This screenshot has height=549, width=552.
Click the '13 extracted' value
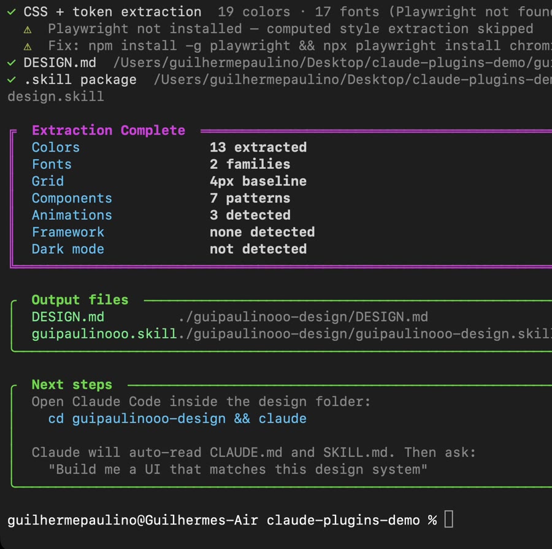pyautogui.click(x=258, y=147)
